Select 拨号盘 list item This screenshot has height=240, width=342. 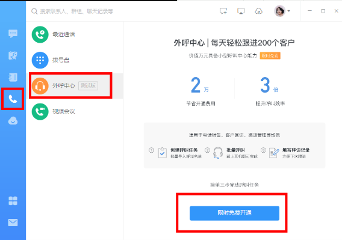pyautogui.click(x=75, y=60)
